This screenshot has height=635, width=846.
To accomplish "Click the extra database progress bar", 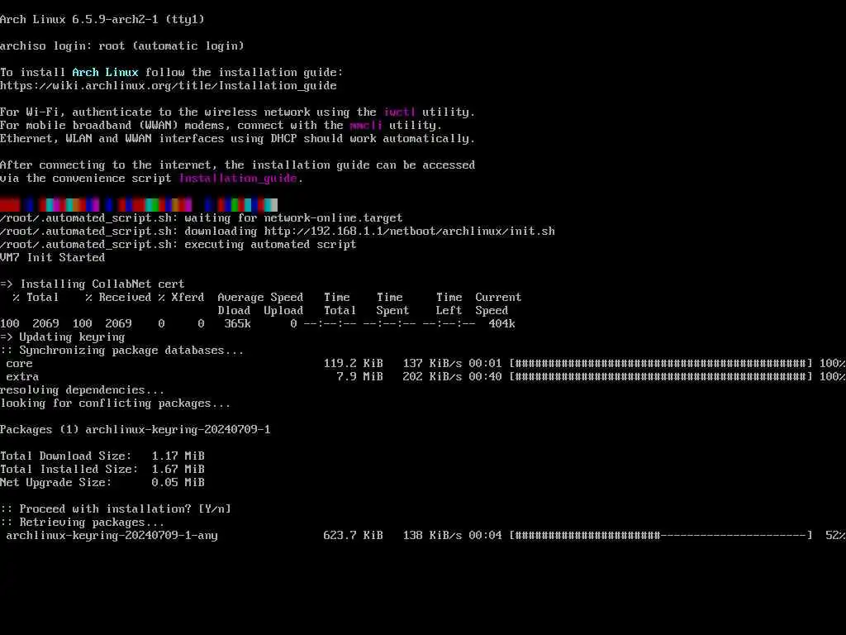I will click(x=661, y=377).
